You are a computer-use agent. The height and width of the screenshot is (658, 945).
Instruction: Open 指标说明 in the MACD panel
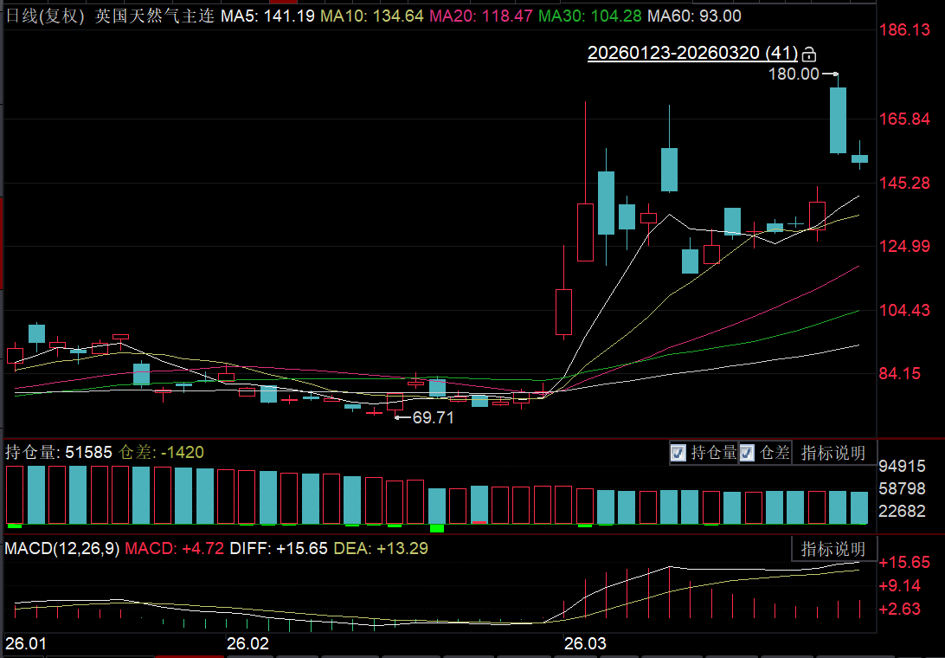coord(832,549)
